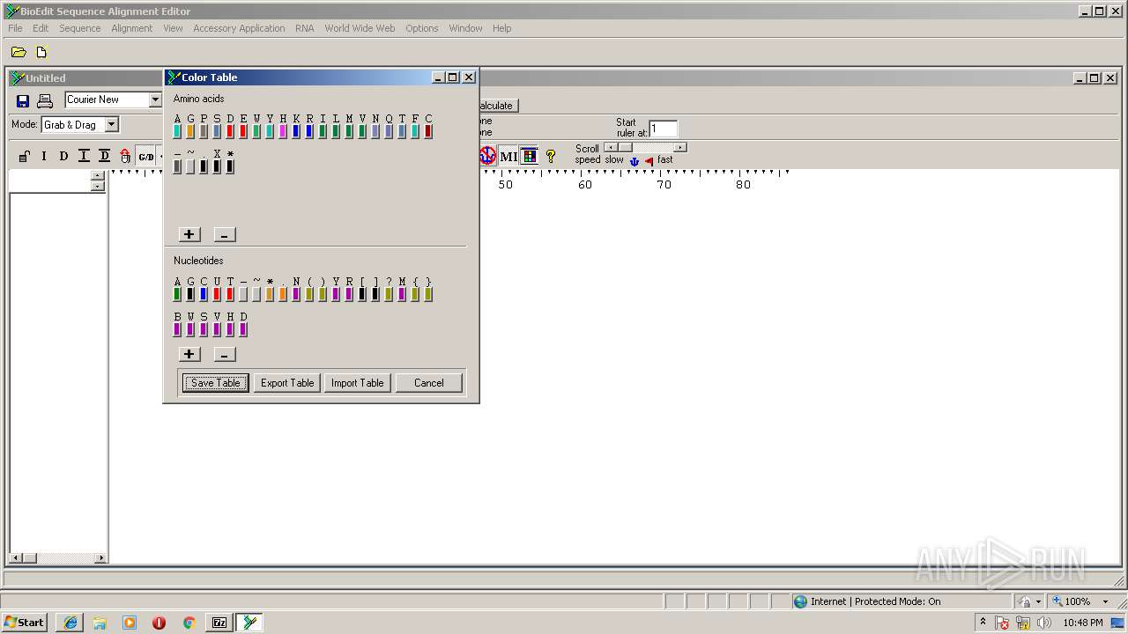This screenshot has height=634, width=1128.
Task: Pick amino acid C dark red swatch
Action: [428, 131]
